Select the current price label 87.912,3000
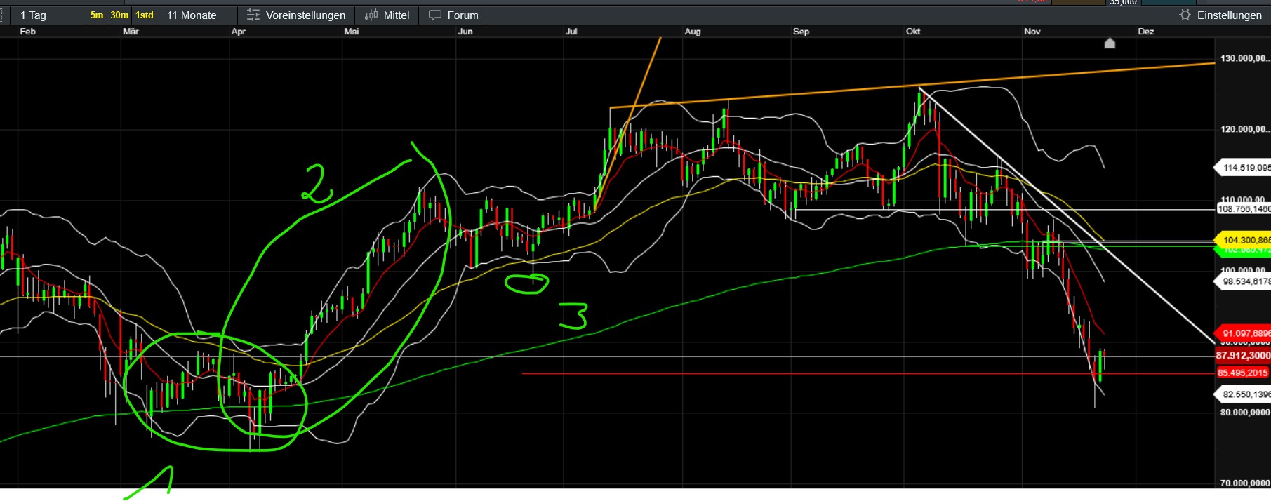The height and width of the screenshot is (501, 1271). pyautogui.click(x=1243, y=356)
